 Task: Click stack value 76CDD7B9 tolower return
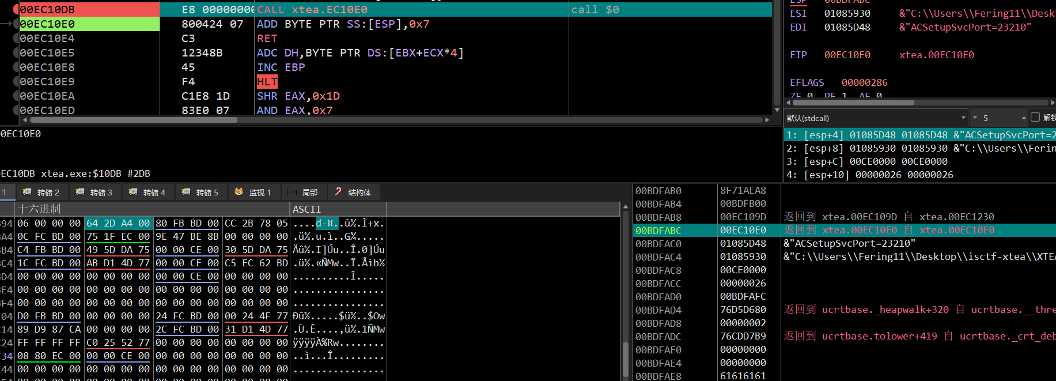point(743,336)
